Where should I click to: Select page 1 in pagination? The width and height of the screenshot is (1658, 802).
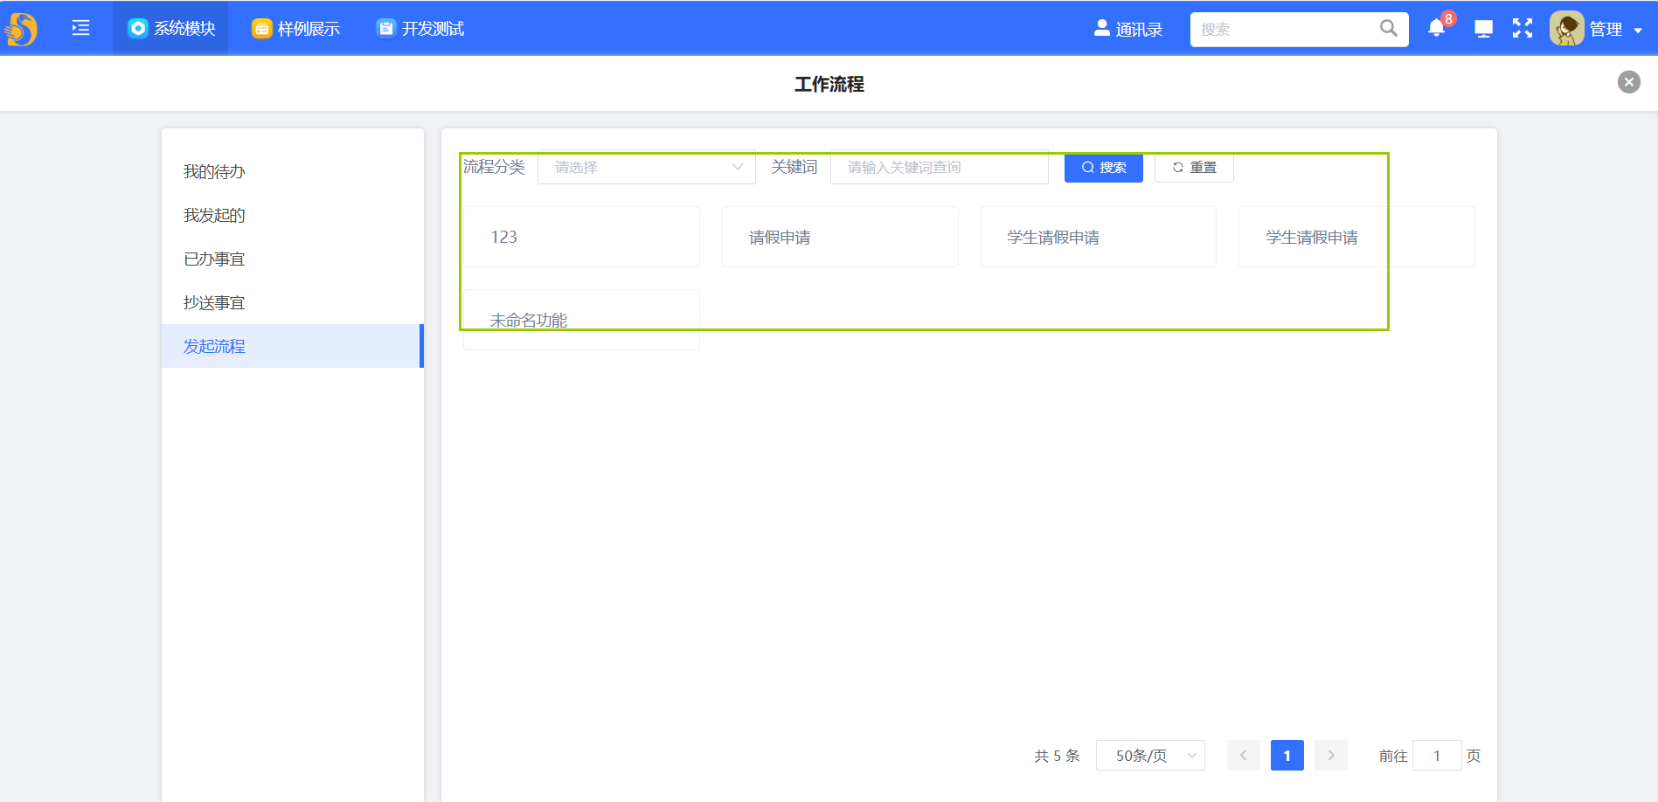[1287, 756]
